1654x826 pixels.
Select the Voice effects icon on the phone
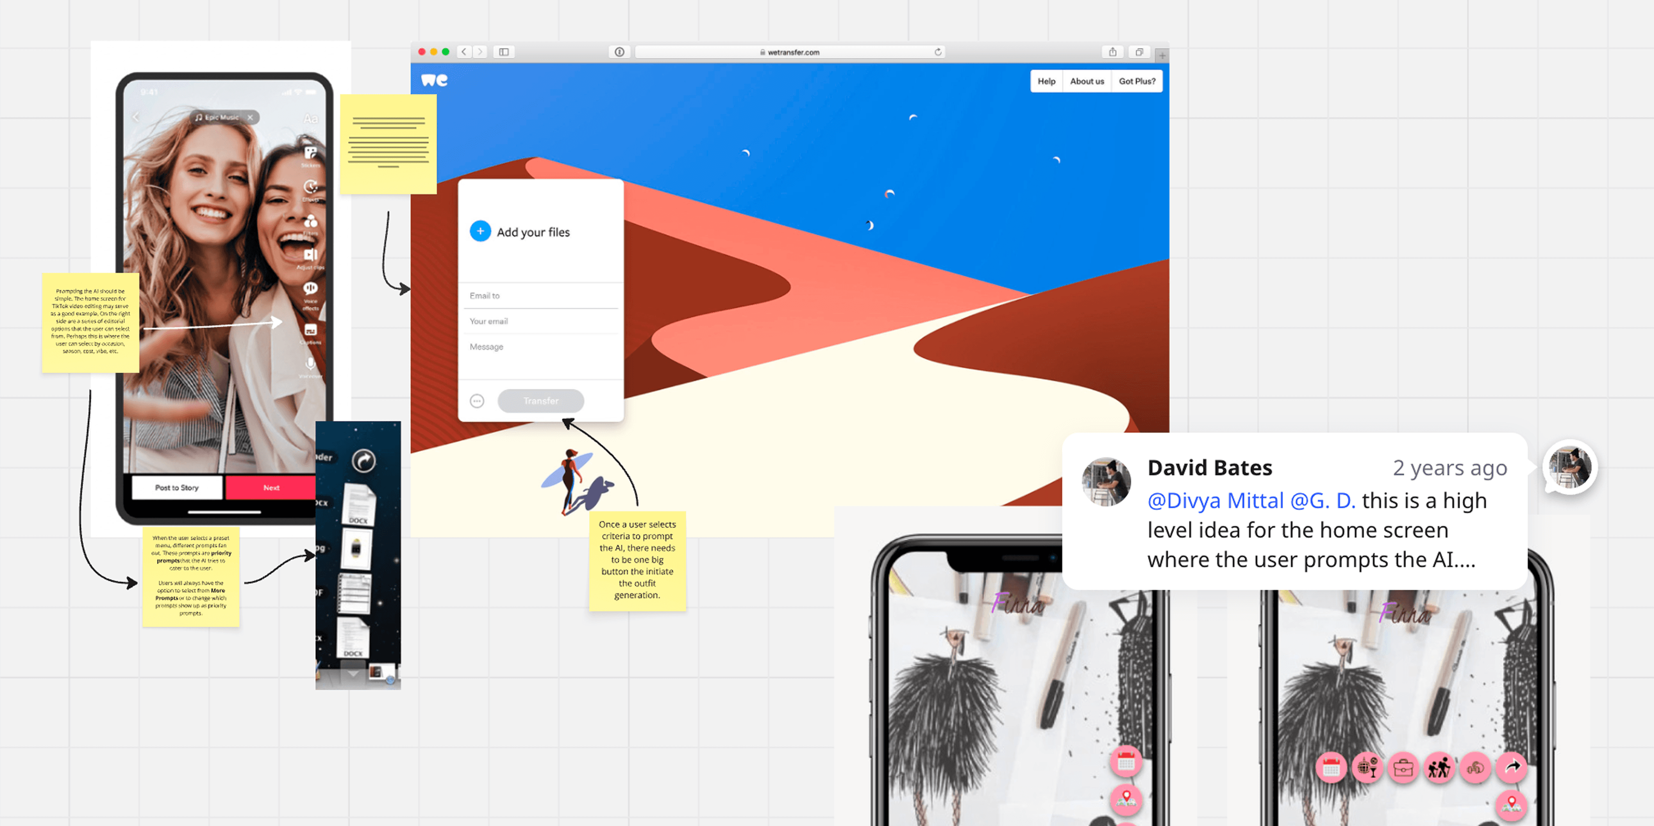pos(311,288)
